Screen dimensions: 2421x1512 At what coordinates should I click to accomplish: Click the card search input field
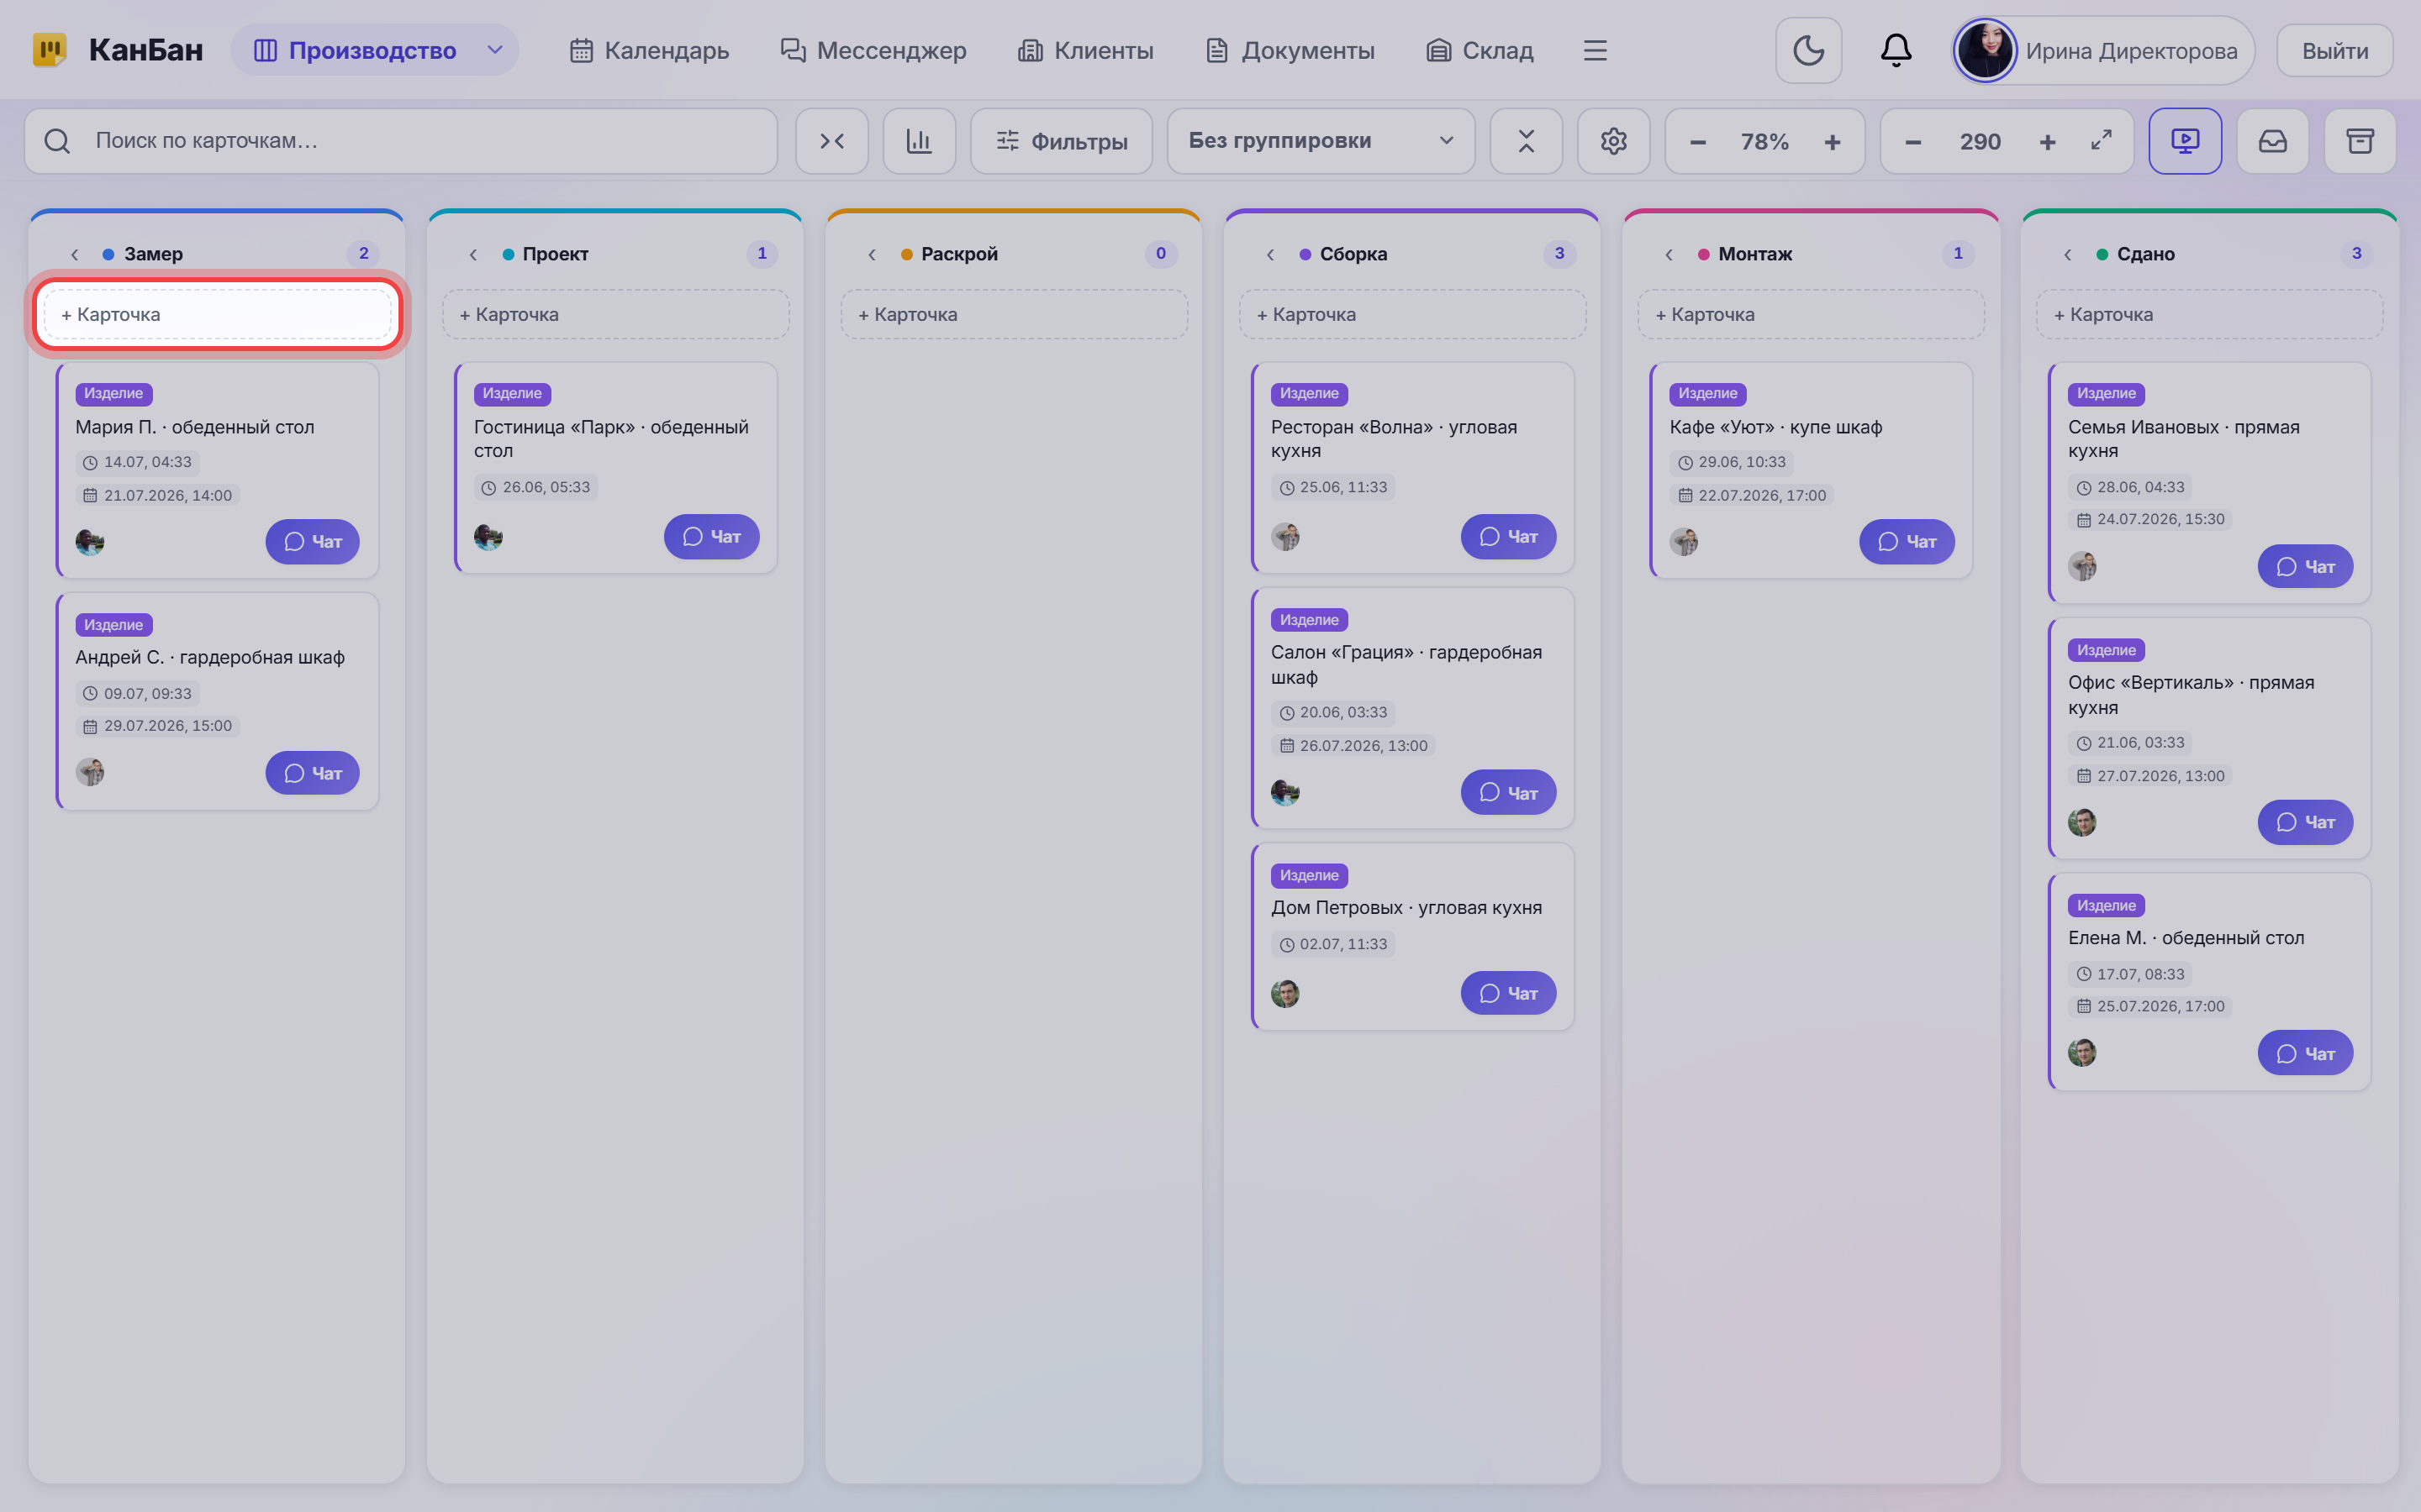[401, 141]
